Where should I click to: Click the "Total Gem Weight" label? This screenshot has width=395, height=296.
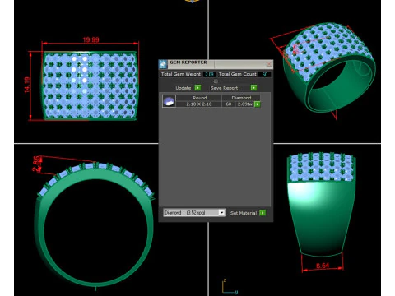point(181,74)
